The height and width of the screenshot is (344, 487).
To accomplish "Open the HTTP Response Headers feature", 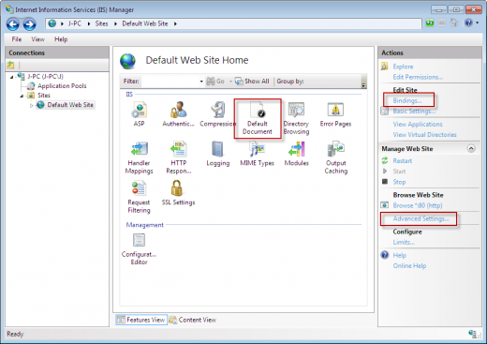I will (x=178, y=157).
